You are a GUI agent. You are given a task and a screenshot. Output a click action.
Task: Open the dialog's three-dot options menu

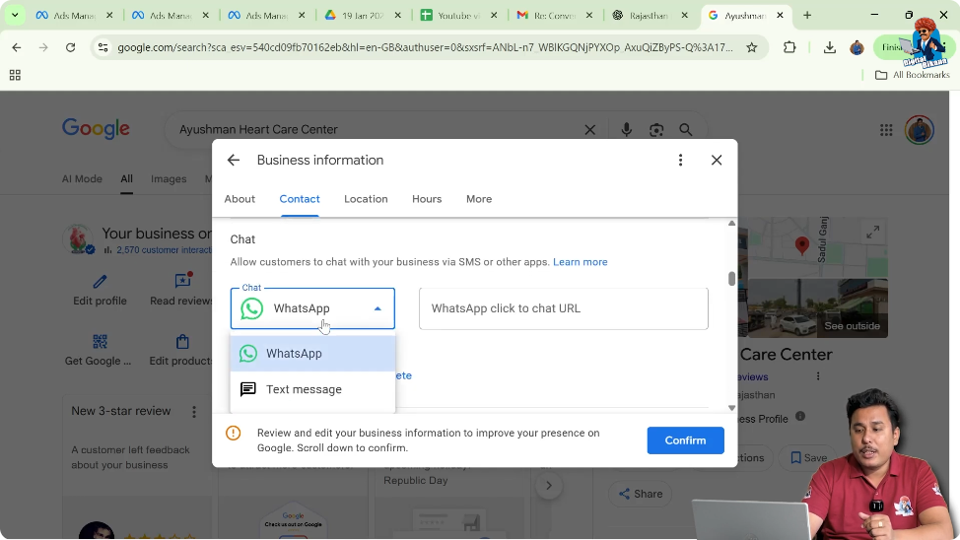tap(680, 160)
